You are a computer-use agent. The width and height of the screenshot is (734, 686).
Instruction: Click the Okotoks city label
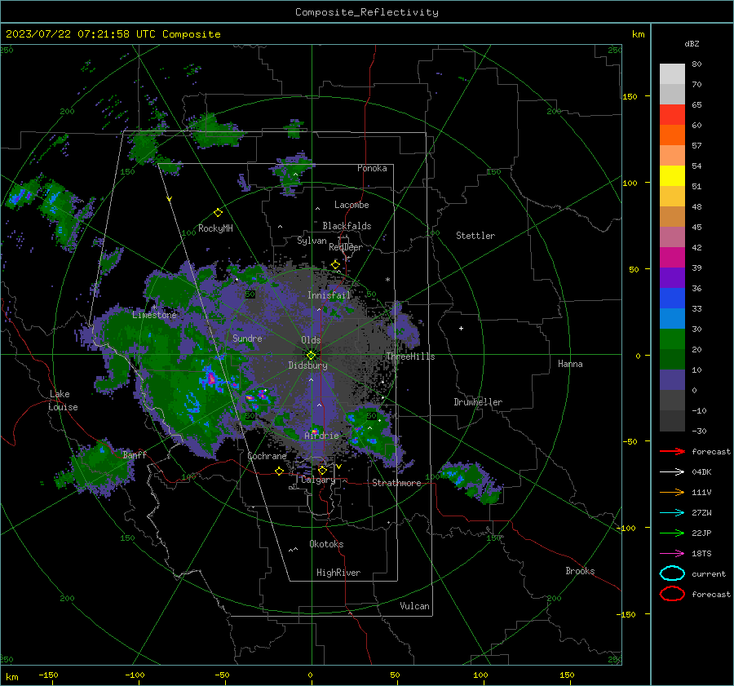[x=326, y=544]
